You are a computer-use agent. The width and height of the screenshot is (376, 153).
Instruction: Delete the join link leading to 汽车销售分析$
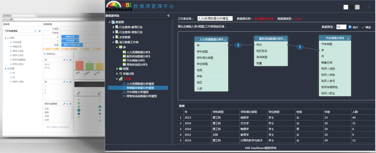click(306, 48)
